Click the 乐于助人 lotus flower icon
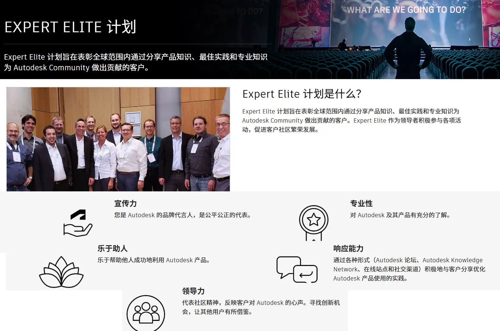 (61, 272)
